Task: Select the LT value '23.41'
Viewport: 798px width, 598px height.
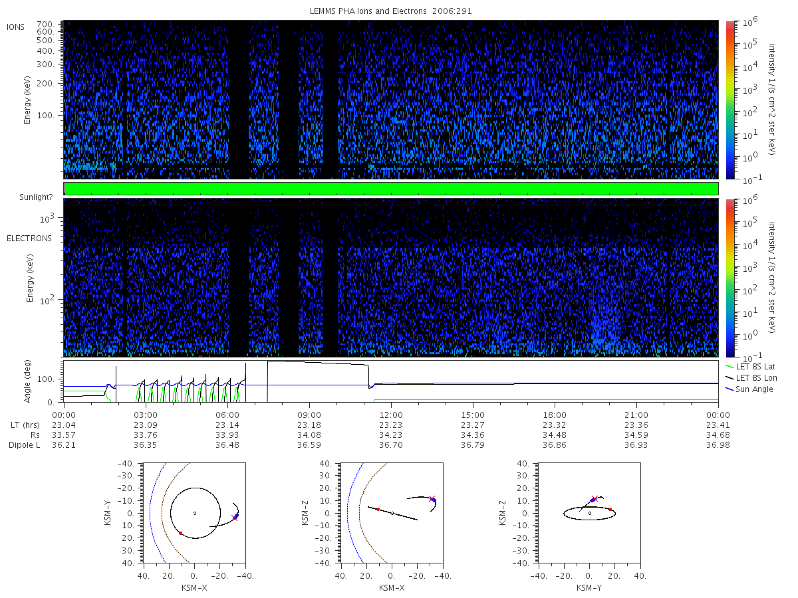Action: pyautogui.click(x=718, y=425)
